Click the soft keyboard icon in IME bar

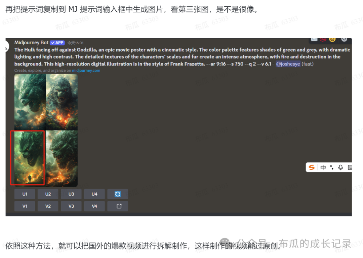click(x=350, y=167)
